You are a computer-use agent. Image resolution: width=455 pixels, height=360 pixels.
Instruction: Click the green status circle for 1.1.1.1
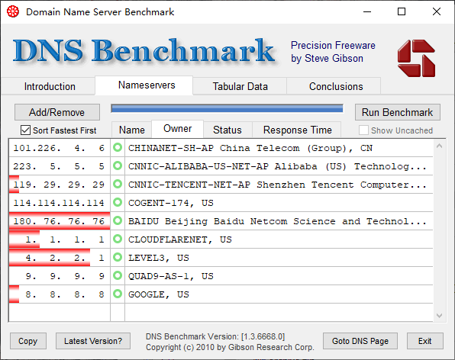tap(118, 239)
